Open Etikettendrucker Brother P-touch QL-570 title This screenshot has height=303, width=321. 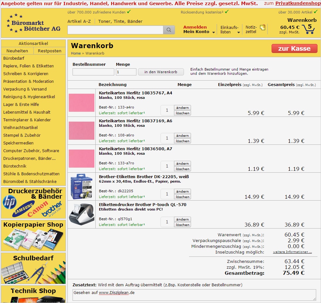coord(143,204)
